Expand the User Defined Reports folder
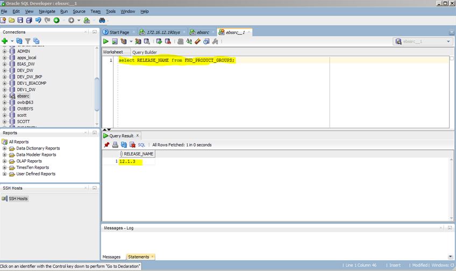 pos(4,174)
